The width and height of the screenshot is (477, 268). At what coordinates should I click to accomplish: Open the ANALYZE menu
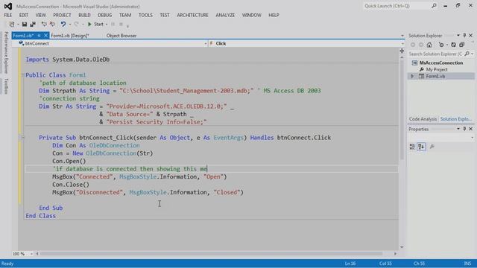225,15
